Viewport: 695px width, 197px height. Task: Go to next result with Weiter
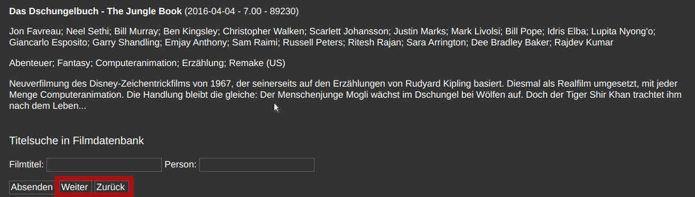[x=75, y=187]
